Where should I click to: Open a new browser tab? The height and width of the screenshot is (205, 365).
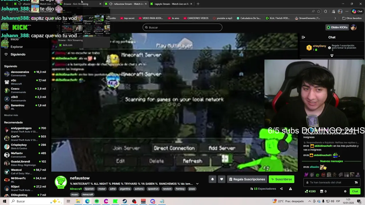(x=198, y=4)
